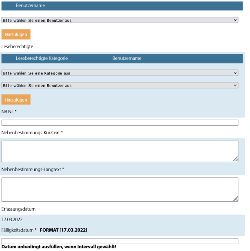Click the Leseberechtigte section label
Image resolution: width=250 pixels, height=251 pixels.
pyautogui.click(x=17, y=47)
